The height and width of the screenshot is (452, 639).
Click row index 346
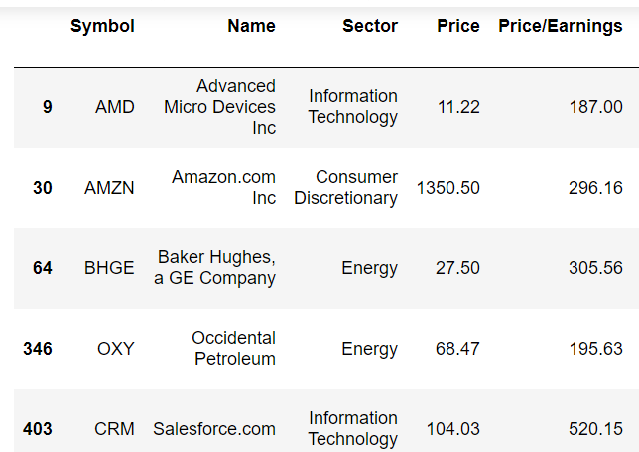click(38, 349)
